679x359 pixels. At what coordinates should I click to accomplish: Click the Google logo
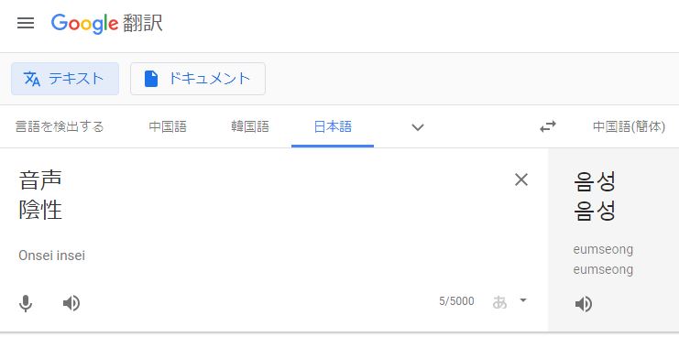tap(84, 24)
